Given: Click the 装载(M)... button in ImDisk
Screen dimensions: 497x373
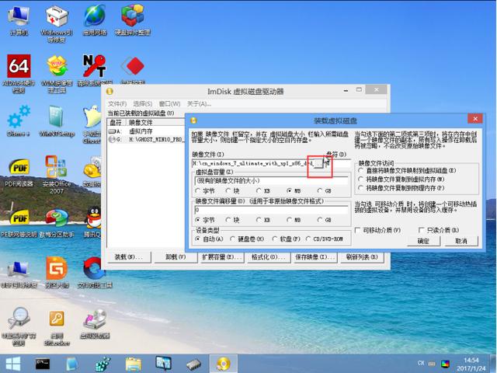Looking at the screenshot, I should point(129,257).
